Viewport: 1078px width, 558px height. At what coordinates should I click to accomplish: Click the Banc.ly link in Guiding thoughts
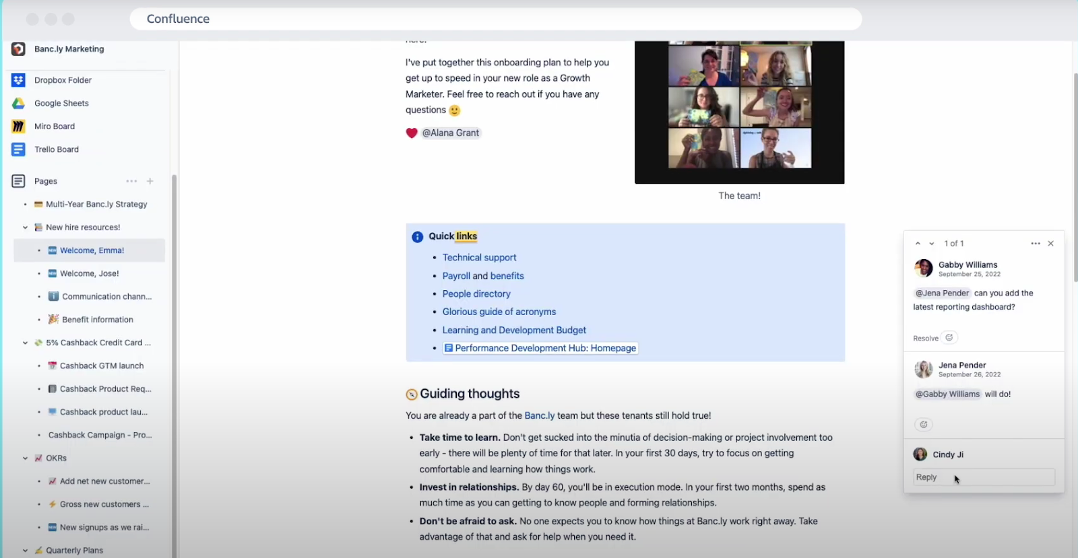coord(540,416)
